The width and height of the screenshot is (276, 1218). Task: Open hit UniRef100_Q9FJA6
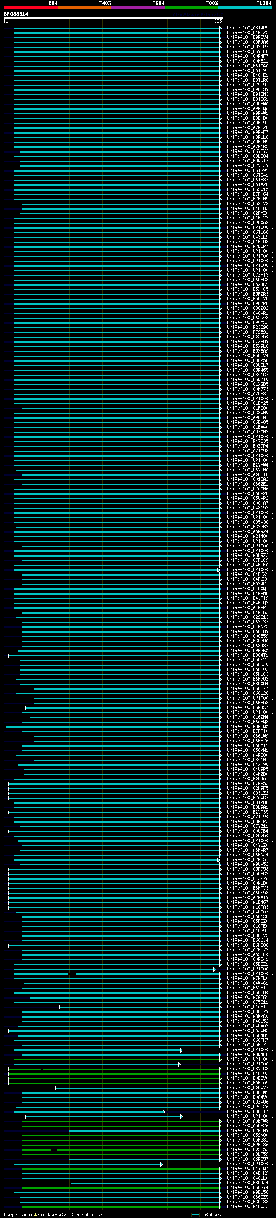click(248, 42)
